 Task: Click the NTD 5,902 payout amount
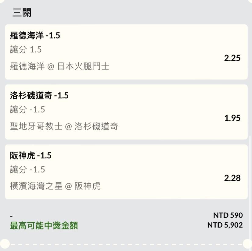click(225, 225)
